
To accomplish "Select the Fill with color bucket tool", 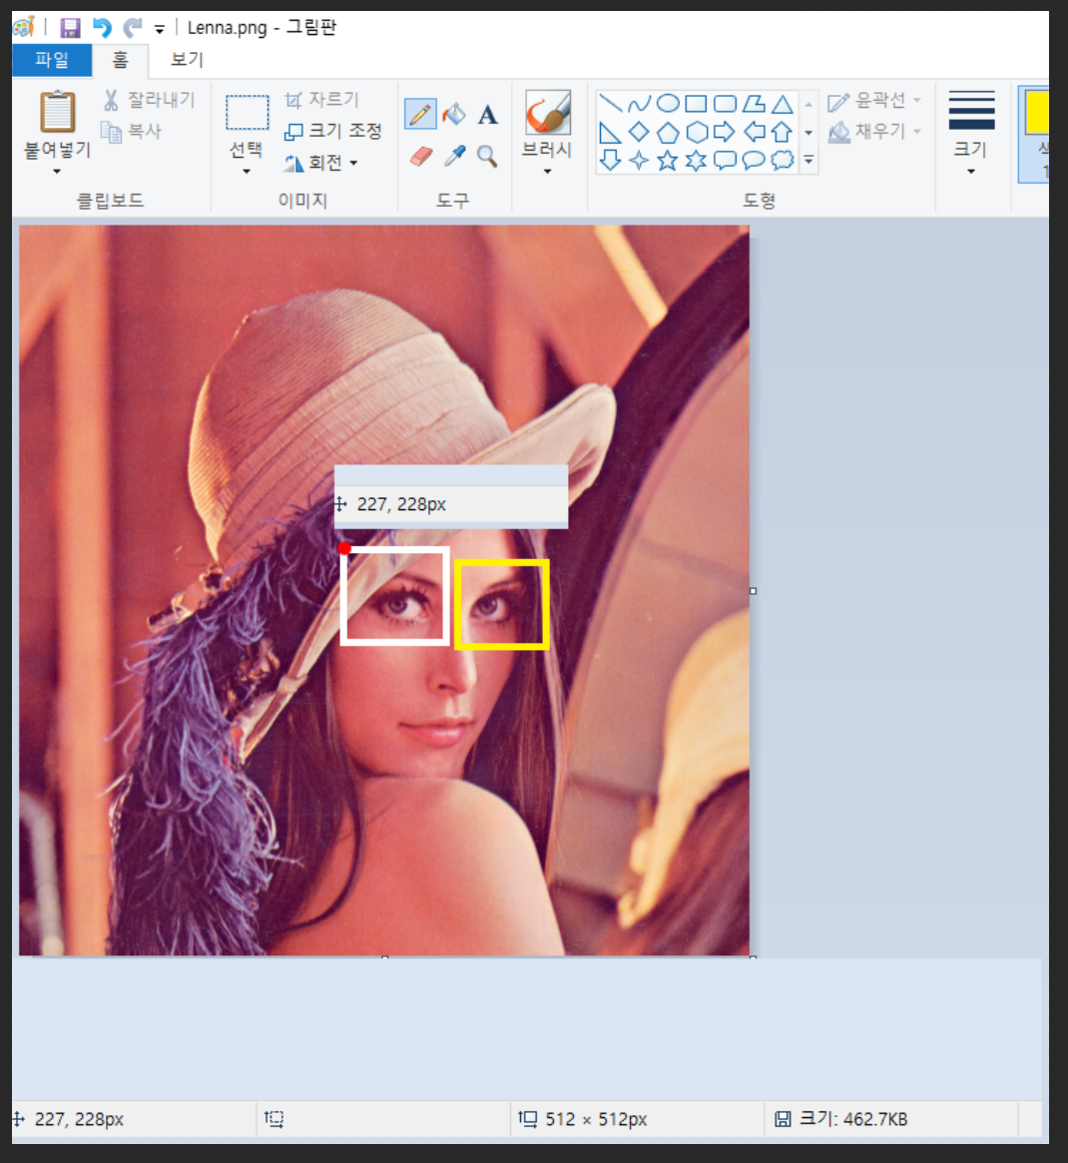I will click(x=454, y=114).
